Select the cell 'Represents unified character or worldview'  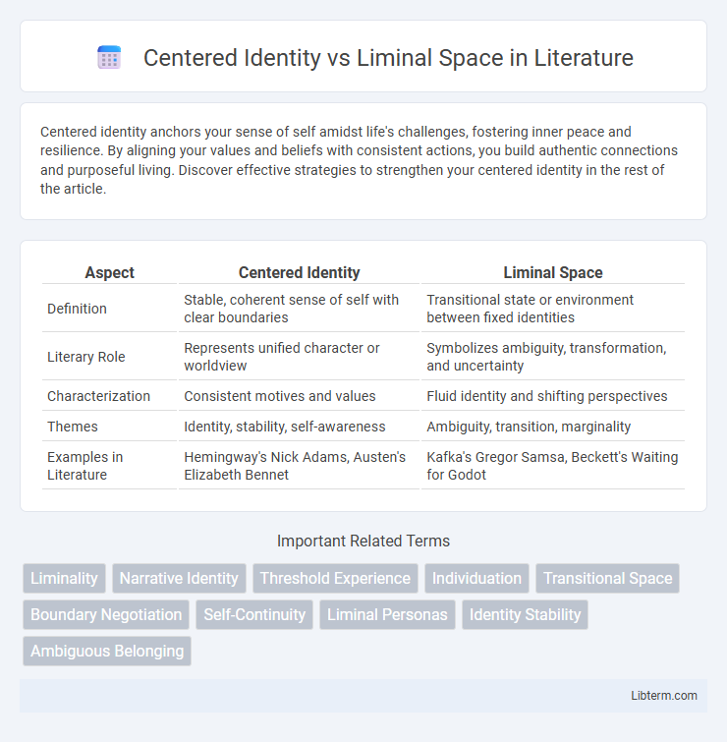299,357
